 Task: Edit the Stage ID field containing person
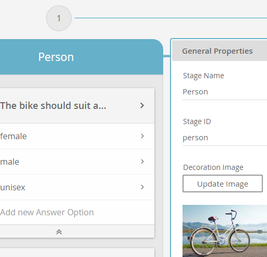coord(225,138)
